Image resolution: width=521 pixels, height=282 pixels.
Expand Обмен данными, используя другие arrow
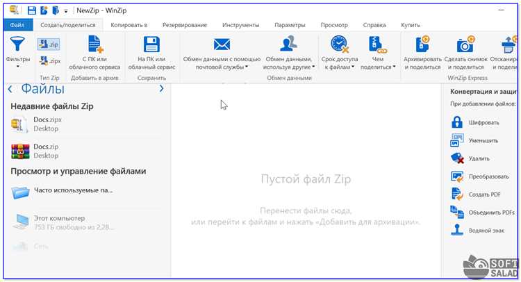coord(313,67)
